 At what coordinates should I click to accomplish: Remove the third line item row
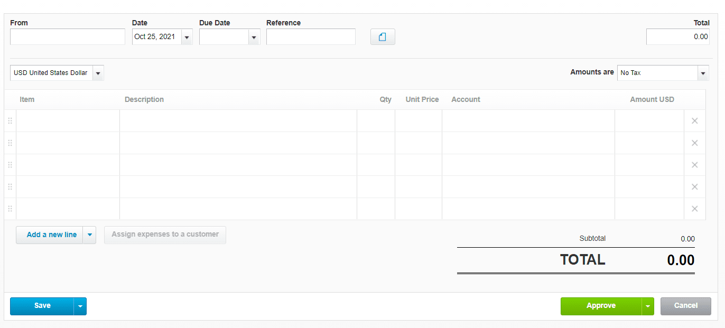pyautogui.click(x=694, y=165)
